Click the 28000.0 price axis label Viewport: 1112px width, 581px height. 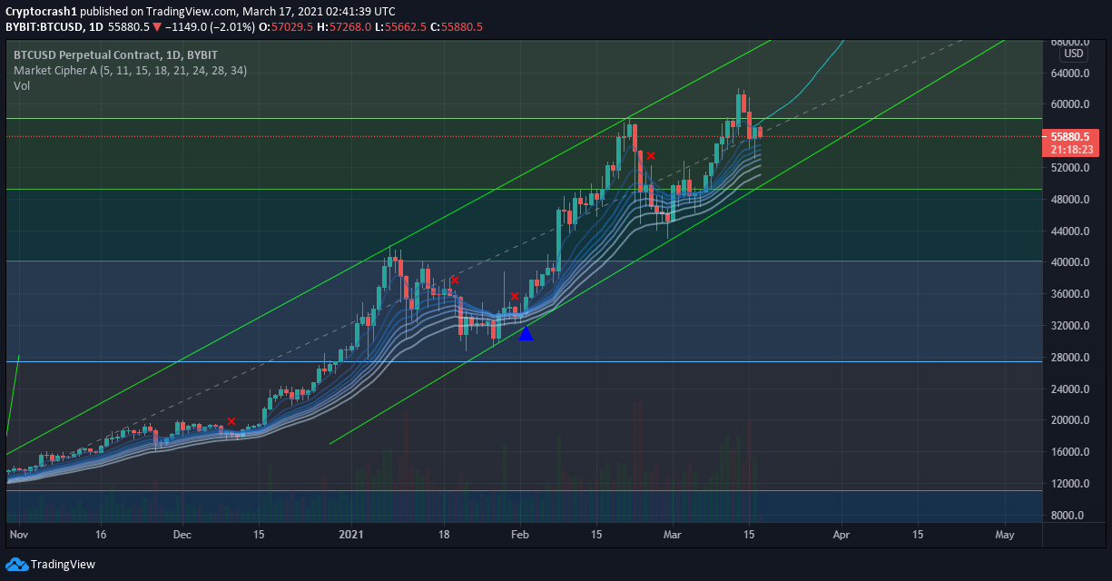[x=1069, y=358]
